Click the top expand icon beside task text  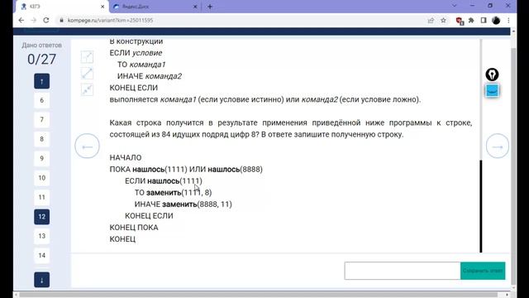pos(87,57)
